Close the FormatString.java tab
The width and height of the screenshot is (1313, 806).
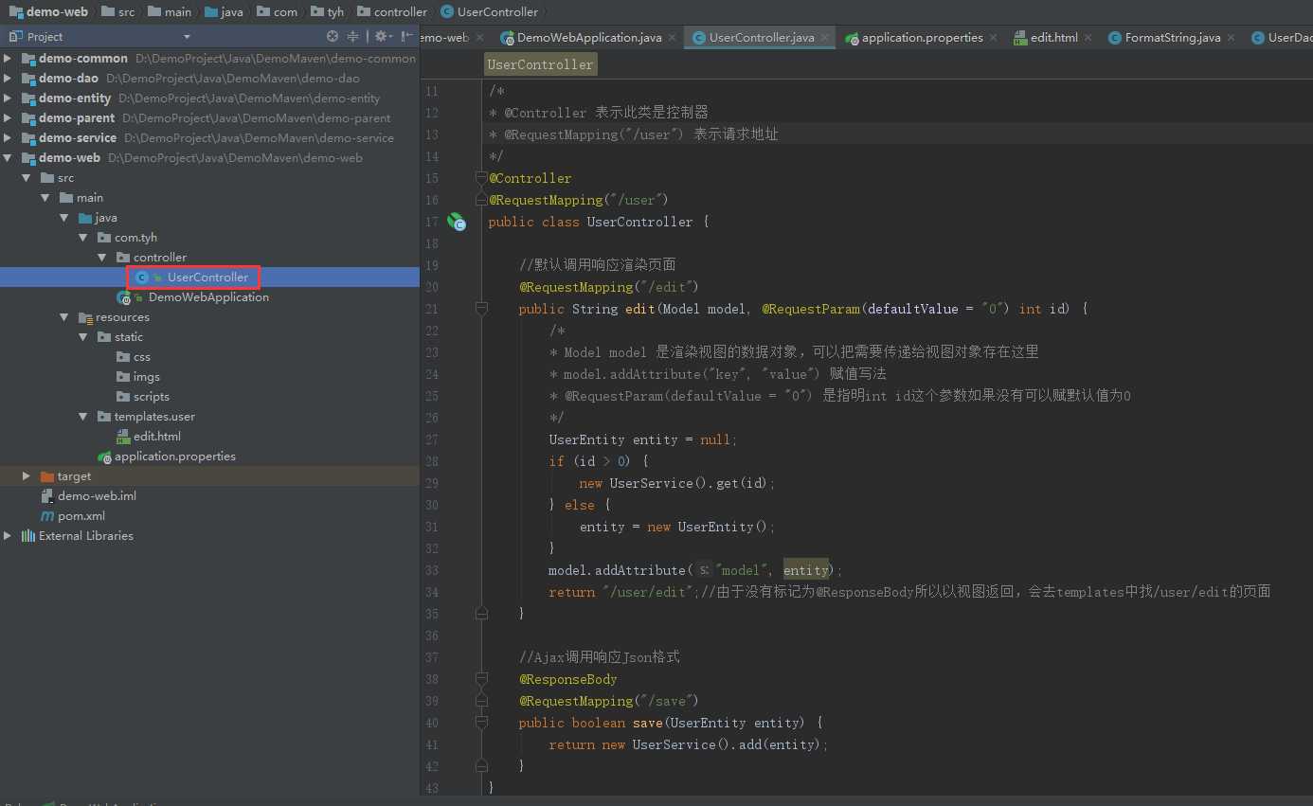tap(1231, 38)
